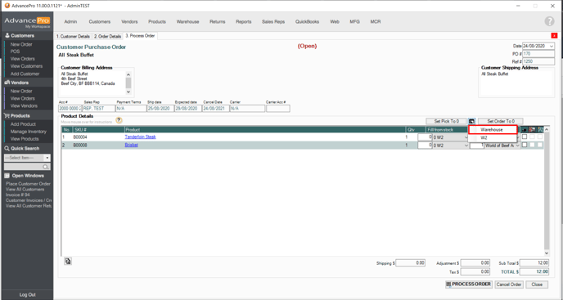Click the warehouse selector icon beside Set Pick To 0
The image size is (563, 300).
point(472,121)
